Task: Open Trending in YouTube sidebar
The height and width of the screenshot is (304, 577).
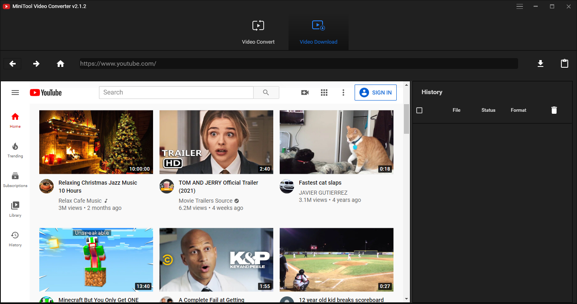Action: pyautogui.click(x=15, y=150)
